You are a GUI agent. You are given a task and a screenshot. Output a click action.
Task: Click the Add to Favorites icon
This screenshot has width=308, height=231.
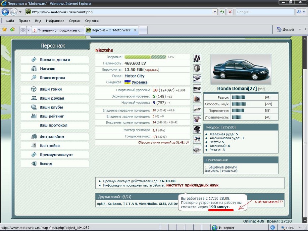[12, 29]
